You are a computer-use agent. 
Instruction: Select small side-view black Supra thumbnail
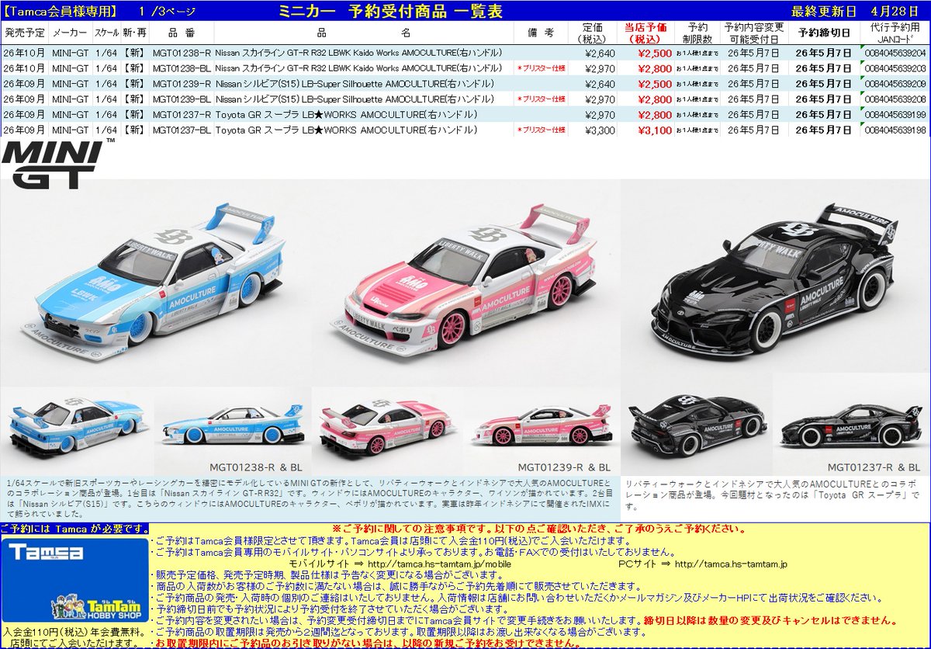tap(851, 431)
